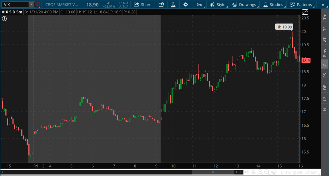Click the VIX symbol input field

pyautogui.click(x=15, y=4)
